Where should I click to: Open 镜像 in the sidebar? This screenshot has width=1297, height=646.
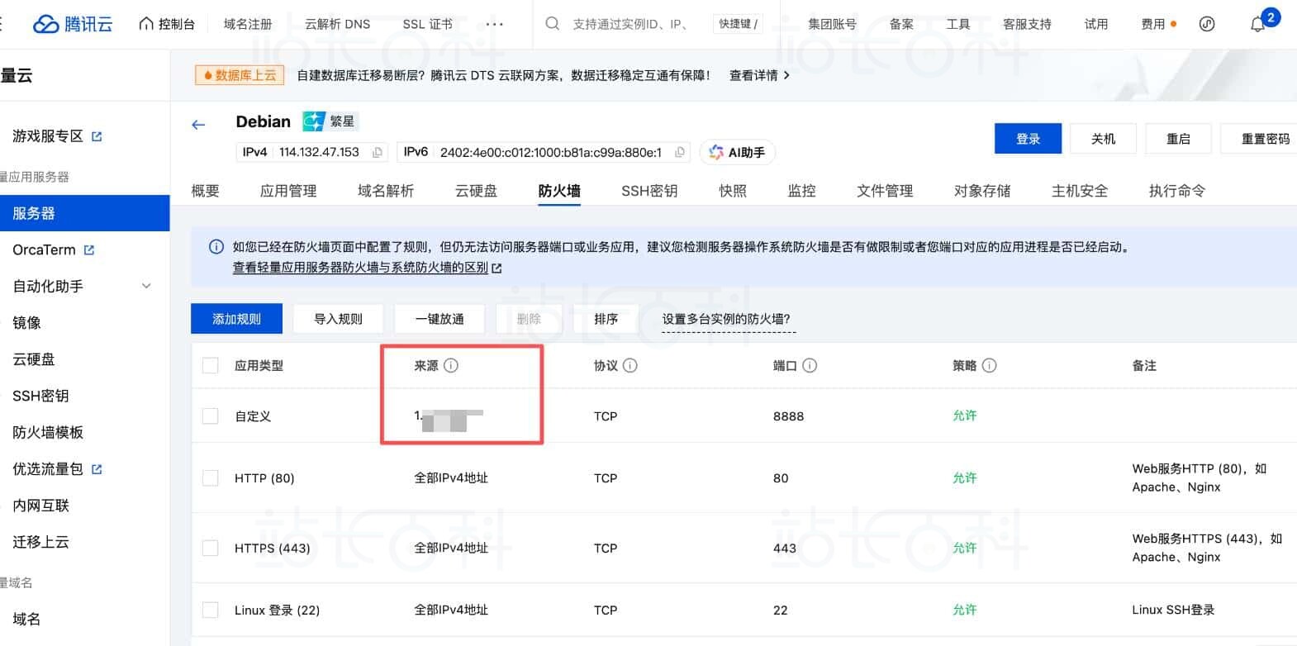[26, 322]
